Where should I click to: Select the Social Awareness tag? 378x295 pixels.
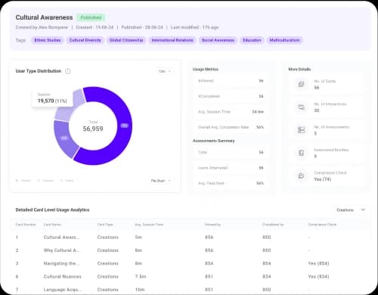point(218,40)
